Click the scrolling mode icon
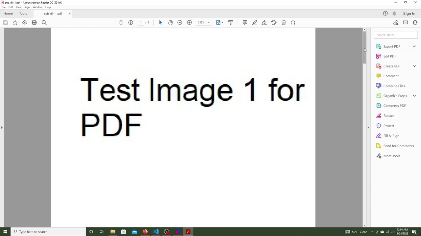 [x=231, y=23]
